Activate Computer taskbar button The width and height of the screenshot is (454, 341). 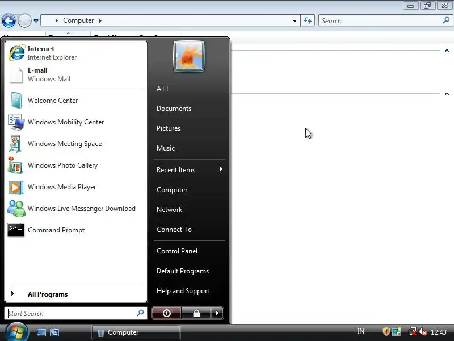pyautogui.click(x=136, y=332)
